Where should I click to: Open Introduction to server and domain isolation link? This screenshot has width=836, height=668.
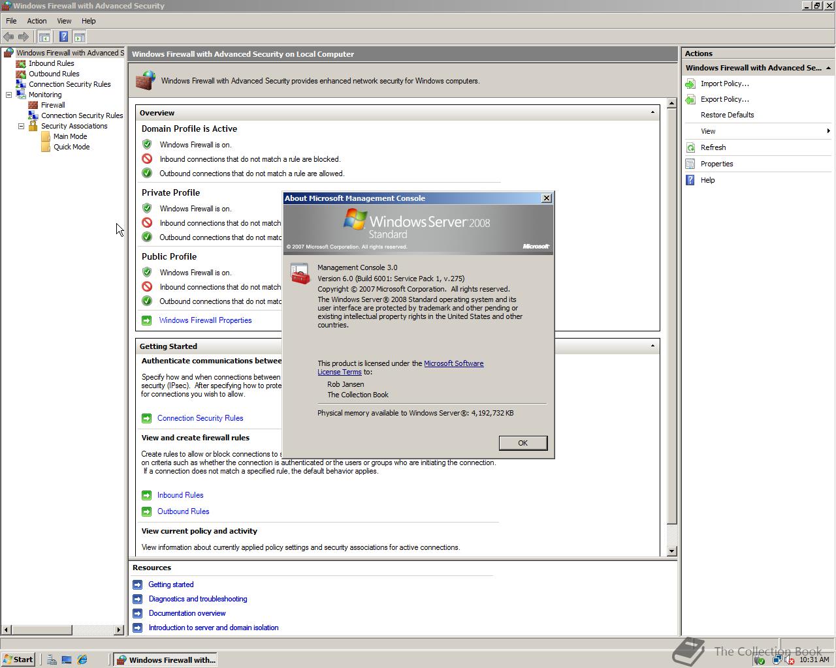(x=214, y=628)
